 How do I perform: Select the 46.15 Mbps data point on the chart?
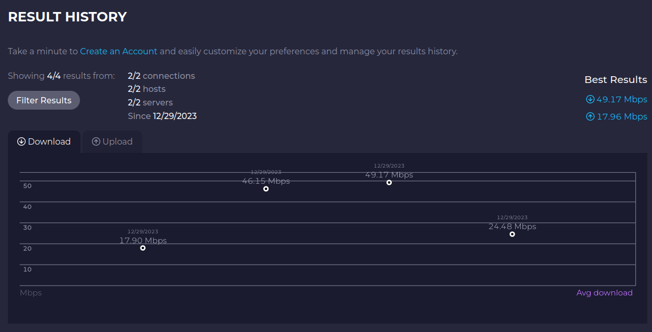coord(266,189)
